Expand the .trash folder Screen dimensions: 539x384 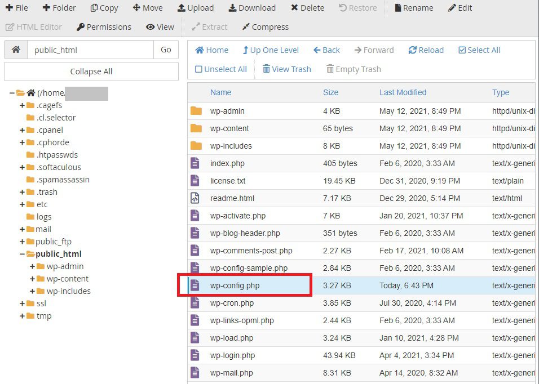(x=23, y=192)
